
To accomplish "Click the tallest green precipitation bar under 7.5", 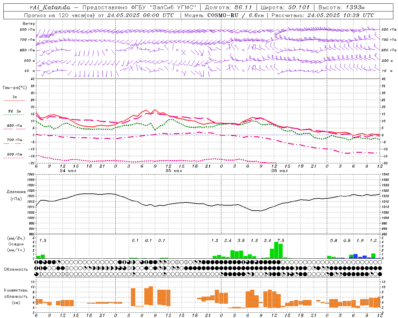I will point(276,250).
